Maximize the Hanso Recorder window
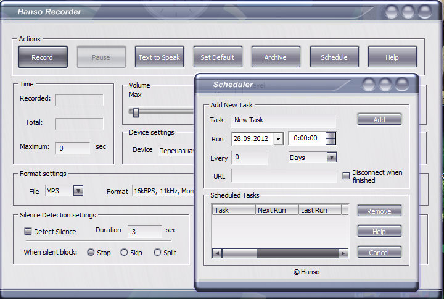Screen dimensions: 444x299 (408, 12)
